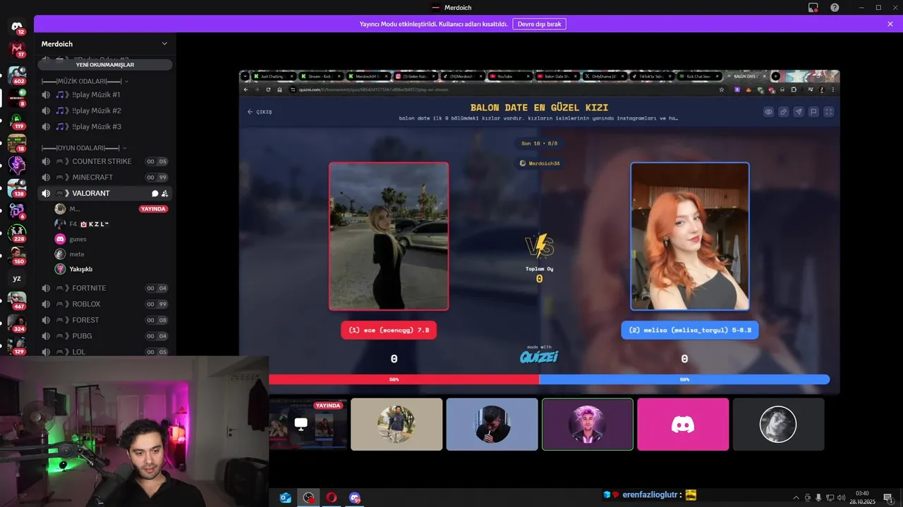Open the chat icon on VALORANT channel
This screenshot has height=507, width=903.
coord(154,193)
